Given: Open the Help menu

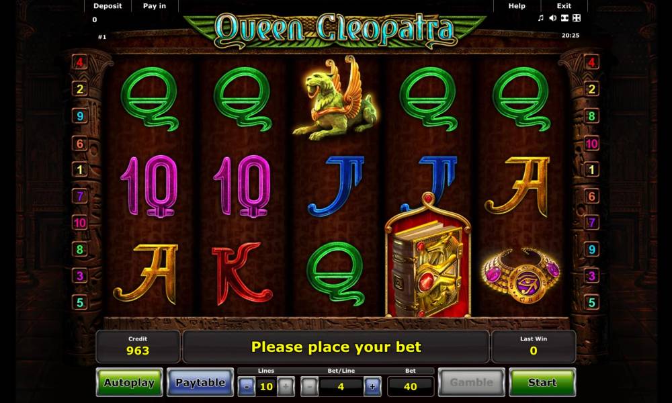Looking at the screenshot, I should coord(516,6).
